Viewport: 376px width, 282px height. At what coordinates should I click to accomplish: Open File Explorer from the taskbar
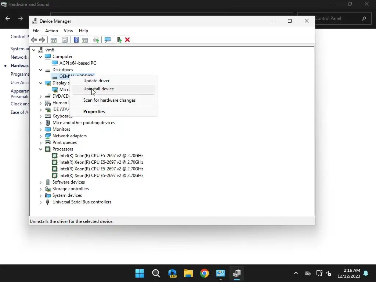[x=188, y=273]
